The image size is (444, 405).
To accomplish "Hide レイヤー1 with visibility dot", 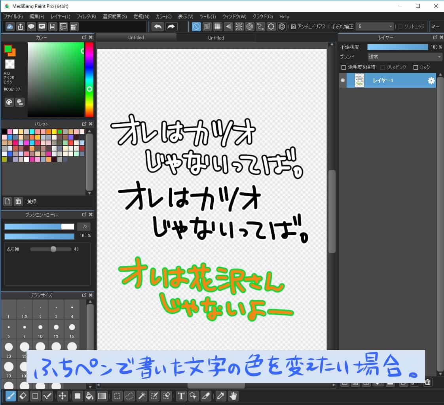I will coord(343,80).
